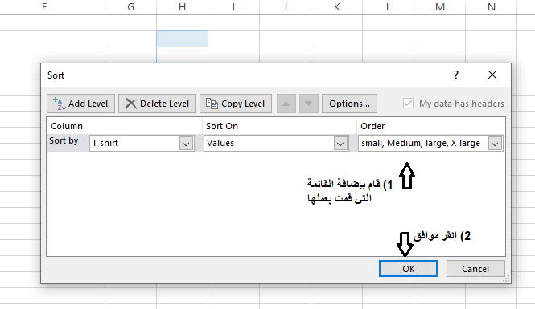Click the Sort by row label
The height and width of the screenshot is (309, 535).
pos(64,141)
